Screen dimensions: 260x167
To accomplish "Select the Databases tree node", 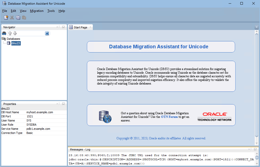I will 13,39.
